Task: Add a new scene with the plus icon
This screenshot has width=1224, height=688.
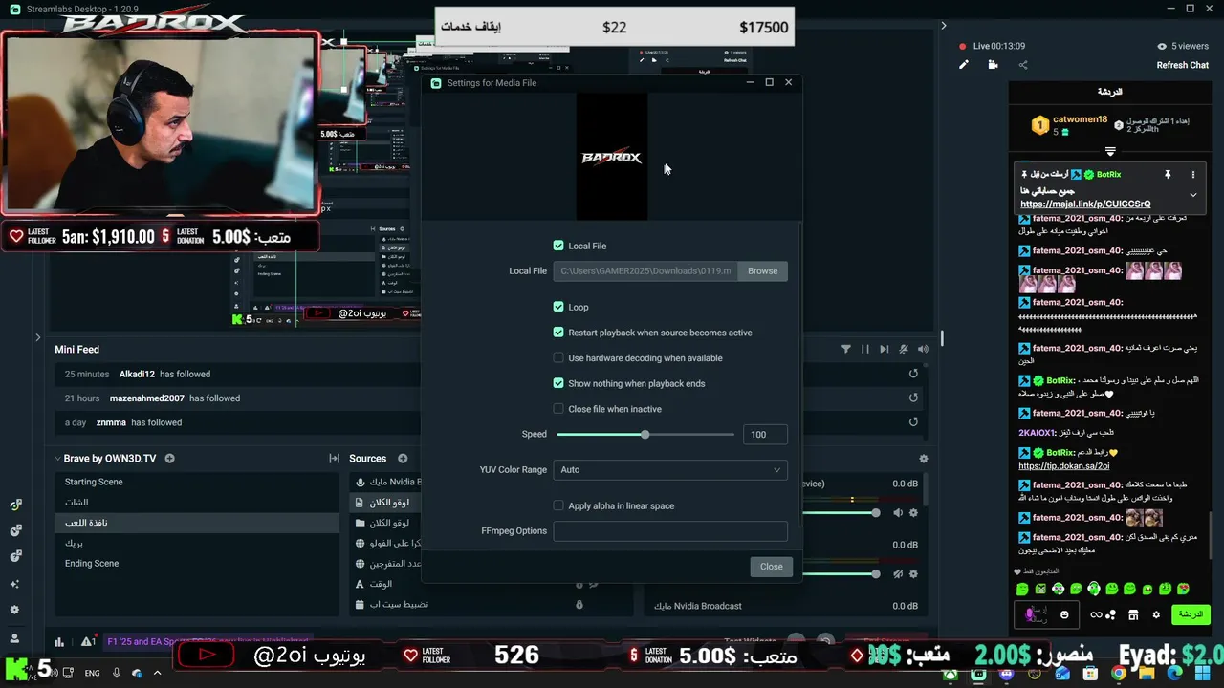Action: [x=169, y=459]
